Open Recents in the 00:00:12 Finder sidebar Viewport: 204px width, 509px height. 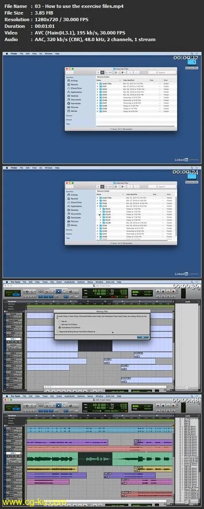[x=73, y=84]
